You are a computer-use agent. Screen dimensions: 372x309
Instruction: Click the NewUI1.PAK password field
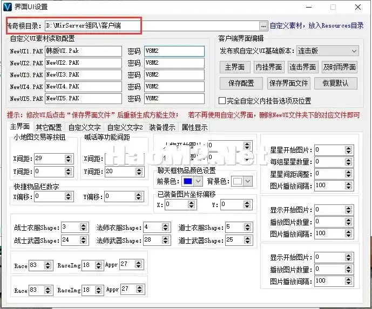click(174, 51)
